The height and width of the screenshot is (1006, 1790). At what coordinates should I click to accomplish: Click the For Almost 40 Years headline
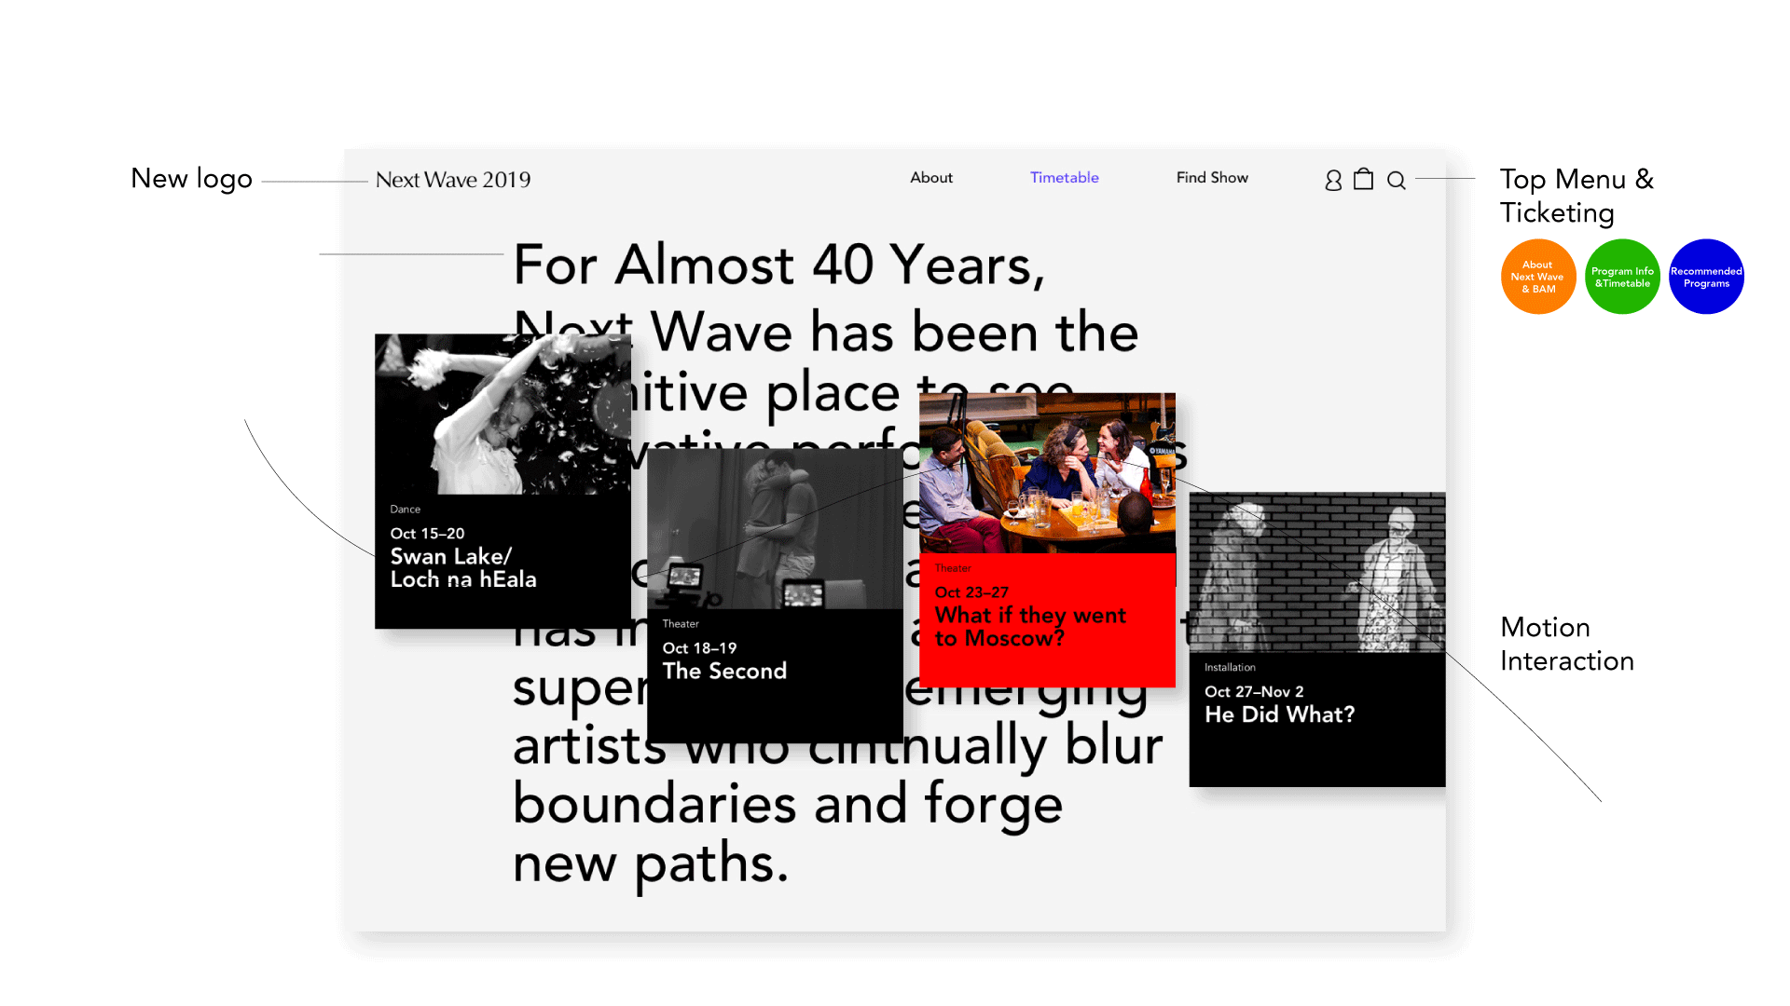point(778,265)
